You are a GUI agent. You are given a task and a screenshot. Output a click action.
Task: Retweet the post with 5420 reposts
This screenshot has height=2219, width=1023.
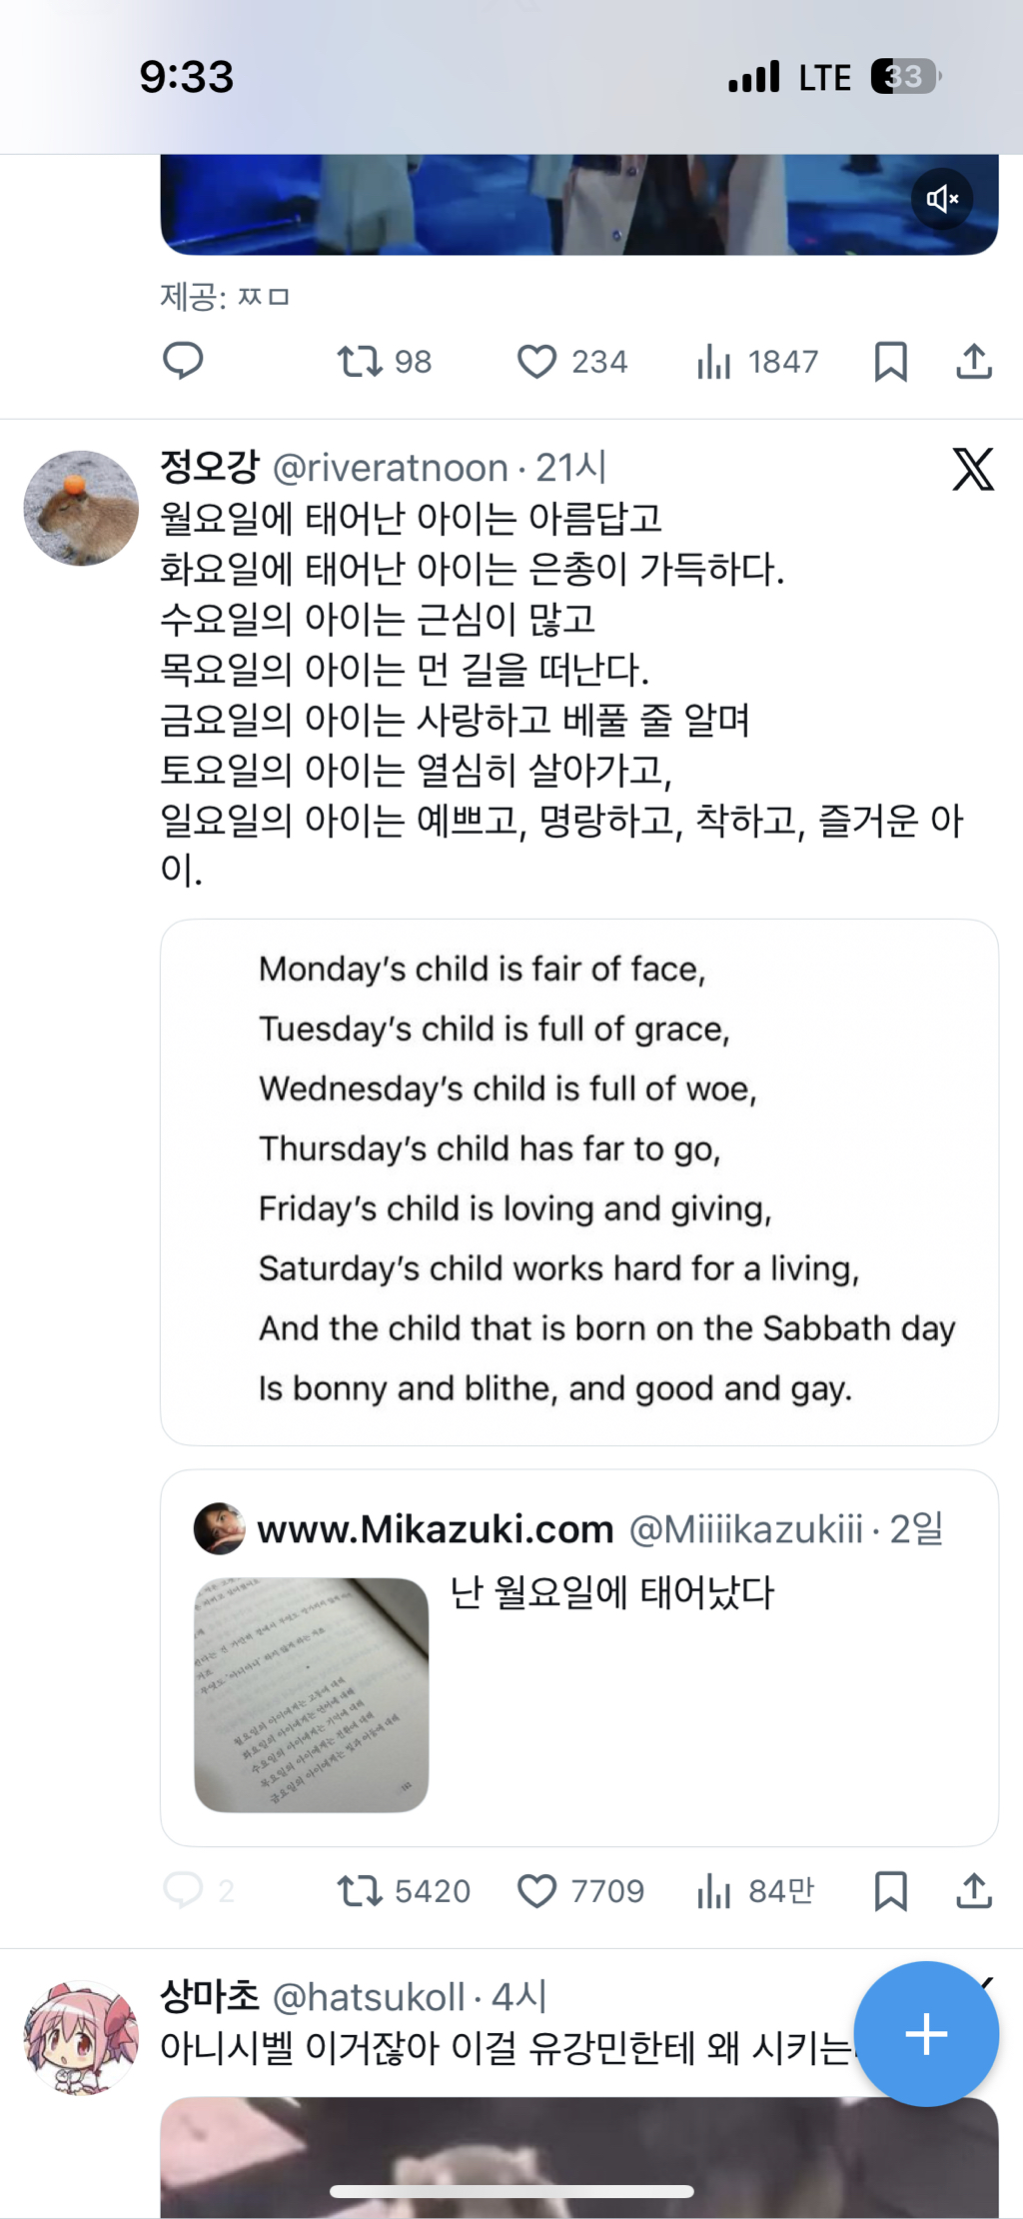pos(360,1891)
